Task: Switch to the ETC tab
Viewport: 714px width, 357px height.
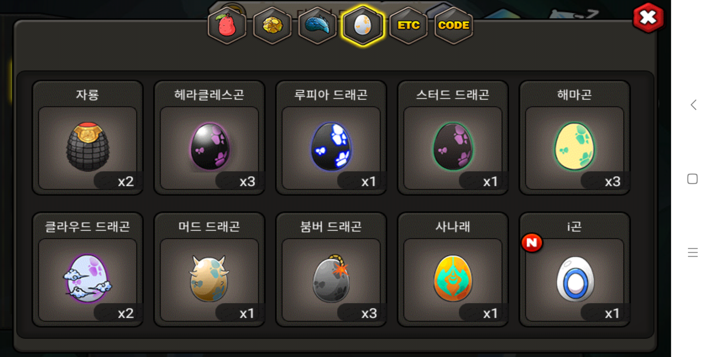Action: click(409, 25)
